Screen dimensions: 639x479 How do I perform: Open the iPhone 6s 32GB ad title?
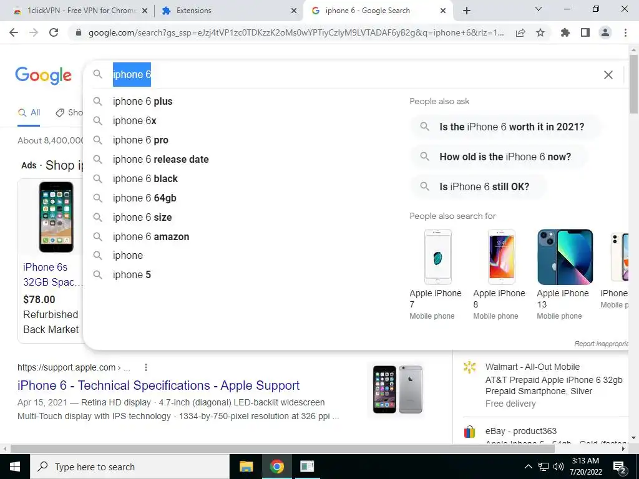tap(52, 274)
